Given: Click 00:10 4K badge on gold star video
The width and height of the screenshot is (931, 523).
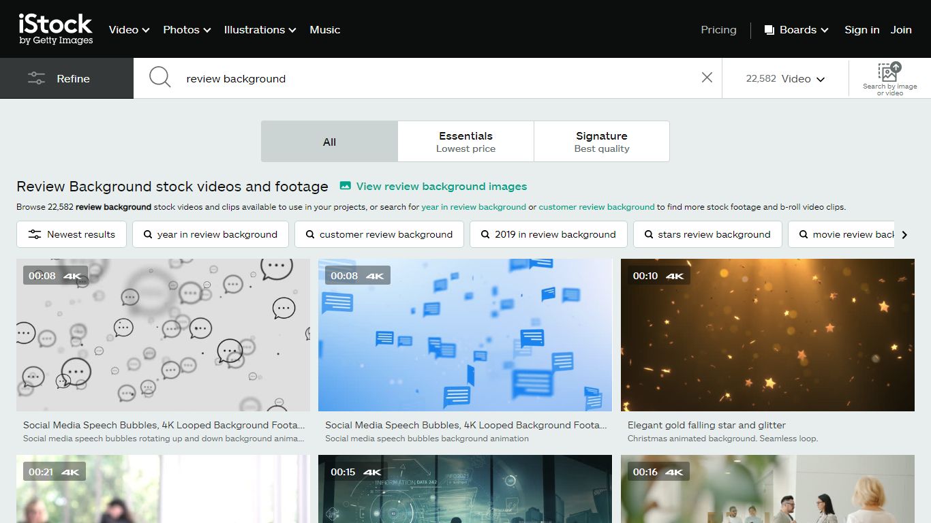Looking at the screenshot, I should click(x=658, y=276).
